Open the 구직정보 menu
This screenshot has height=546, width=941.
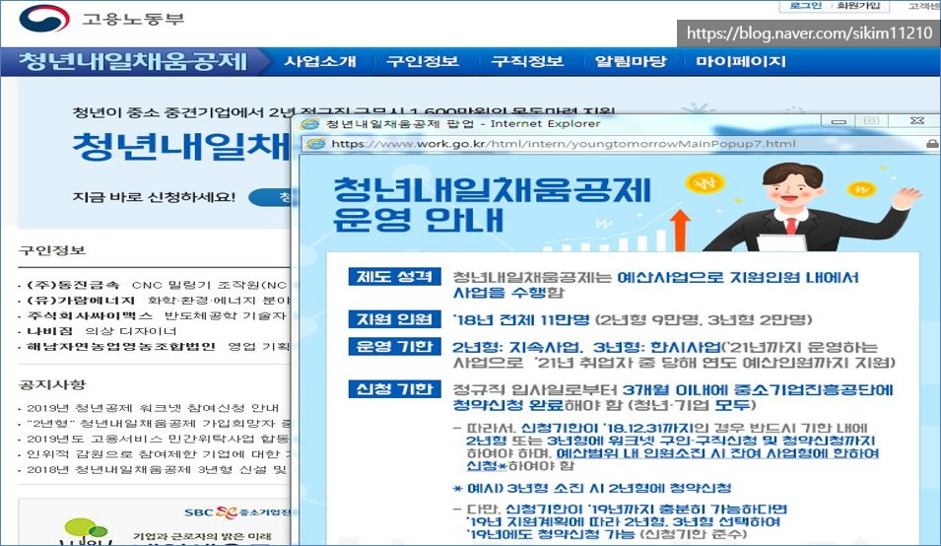(527, 61)
